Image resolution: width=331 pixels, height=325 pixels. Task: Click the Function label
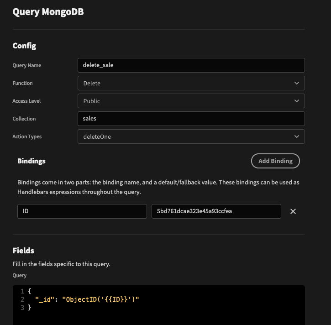tap(22, 83)
